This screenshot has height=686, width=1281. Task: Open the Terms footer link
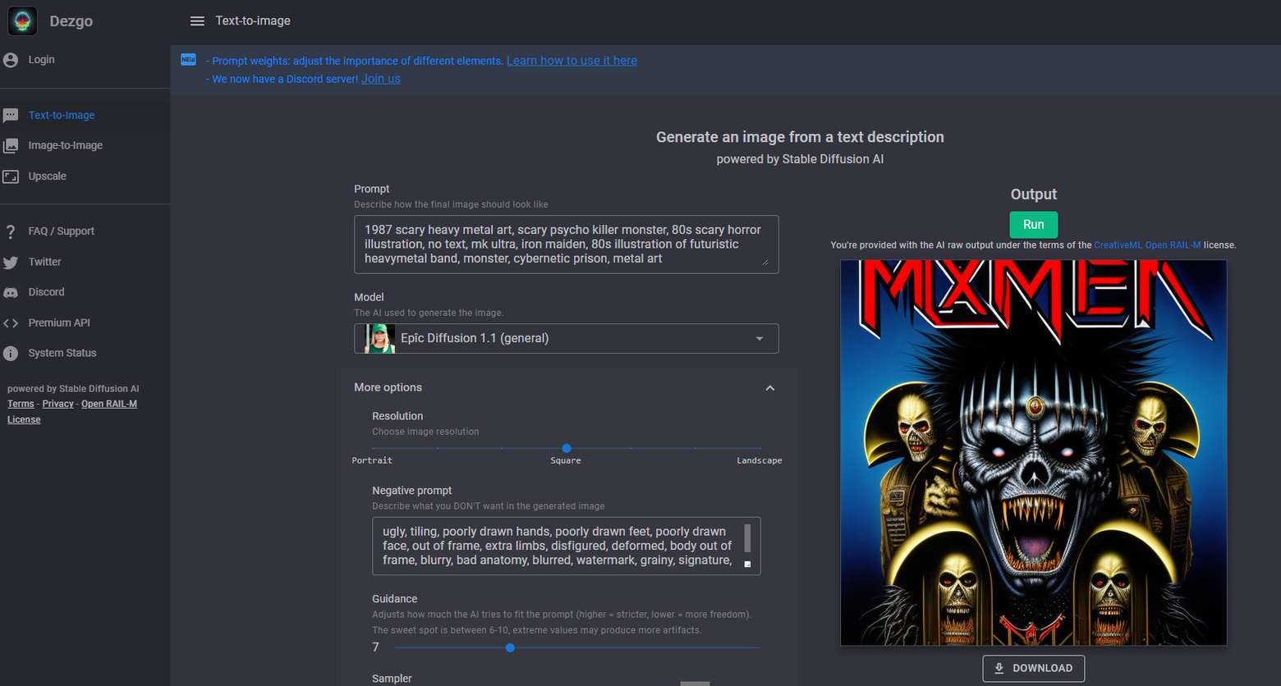coord(21,404)
